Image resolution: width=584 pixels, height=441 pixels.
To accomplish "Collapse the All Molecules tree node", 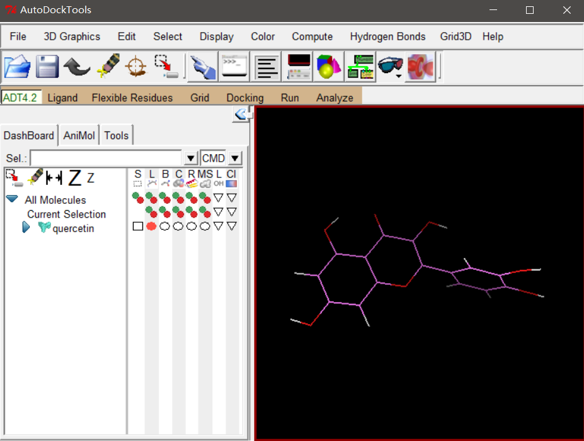I will (12, 199).
